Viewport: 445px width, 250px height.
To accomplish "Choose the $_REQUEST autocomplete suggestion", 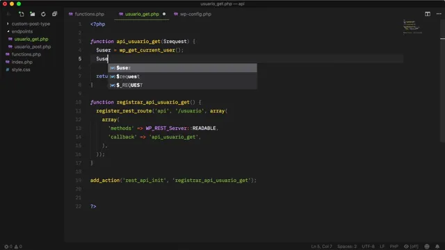I will [x=182, y=85].
